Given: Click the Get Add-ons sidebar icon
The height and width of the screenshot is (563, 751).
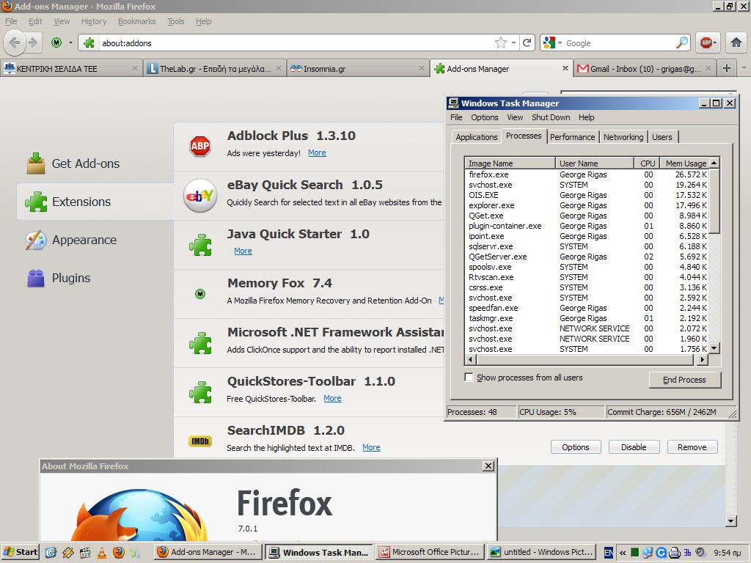Looking at the screenshot, I should (36, 163).
